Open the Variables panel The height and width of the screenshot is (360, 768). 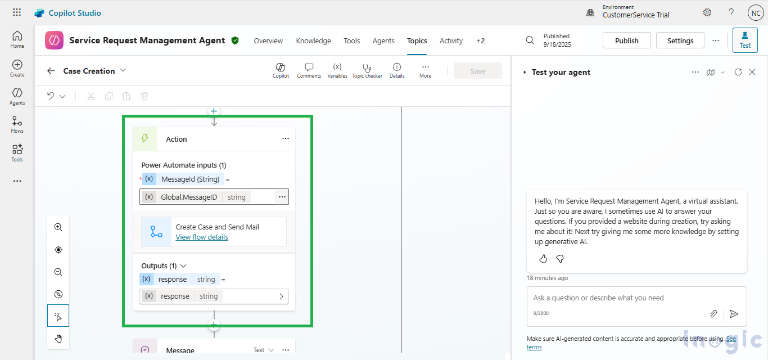[337, 70]
